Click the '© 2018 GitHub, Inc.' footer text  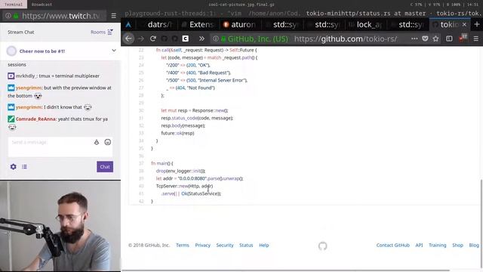(149, 245)
